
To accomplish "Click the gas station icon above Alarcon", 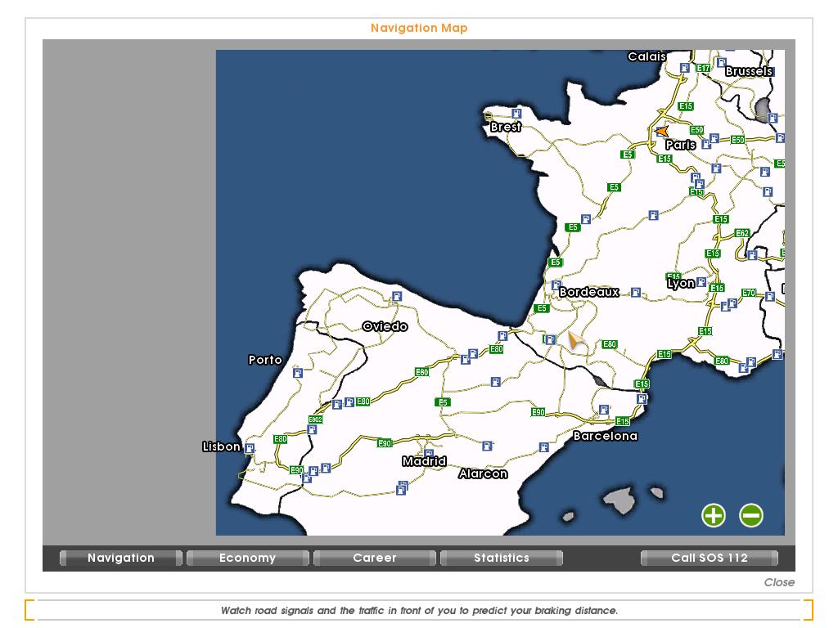I will click(x=487, y=446).
